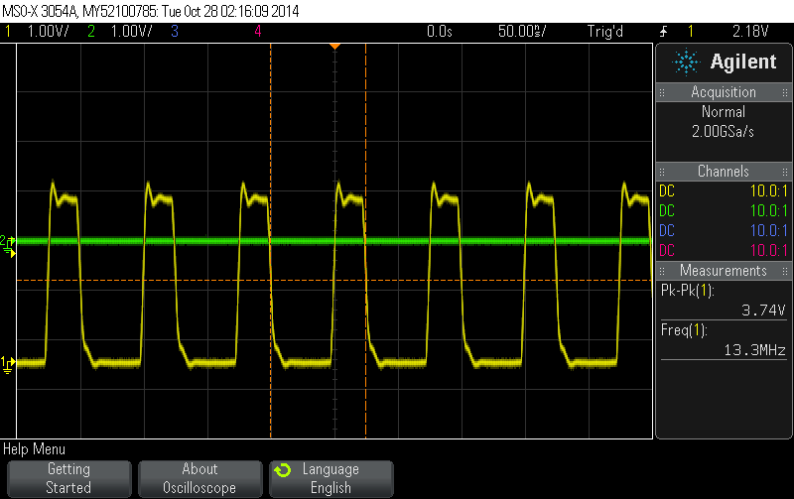Click the 3.74V peak-to-peak value

[x=763, y=311]
